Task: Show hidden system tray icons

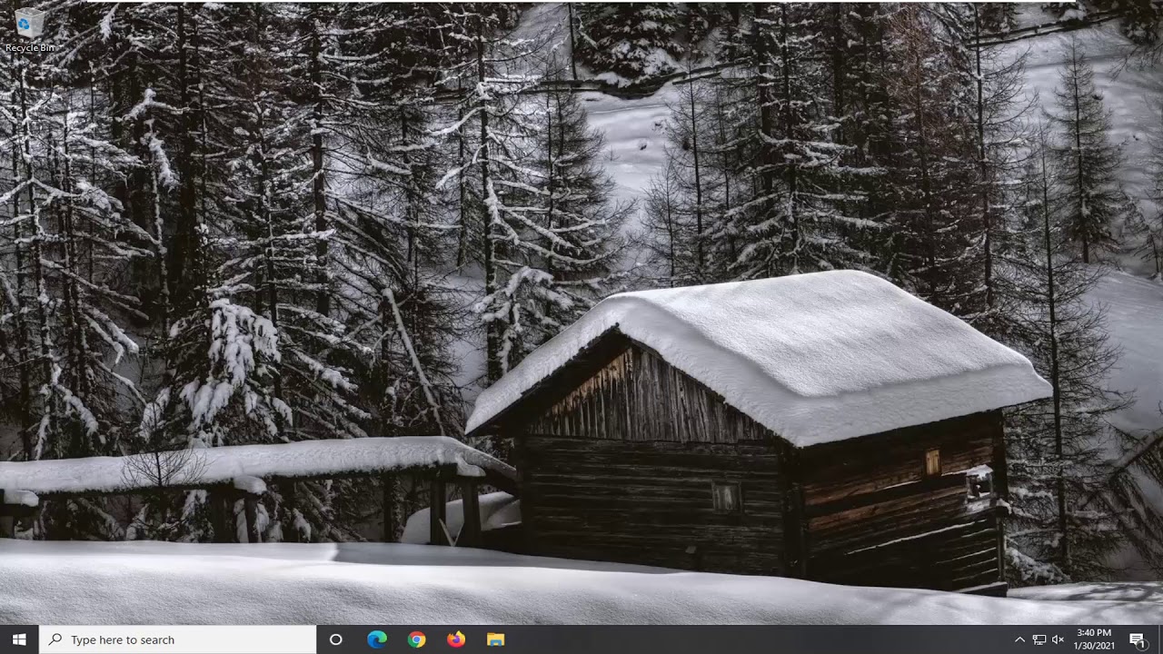Action: click(x=1019, y=639)
